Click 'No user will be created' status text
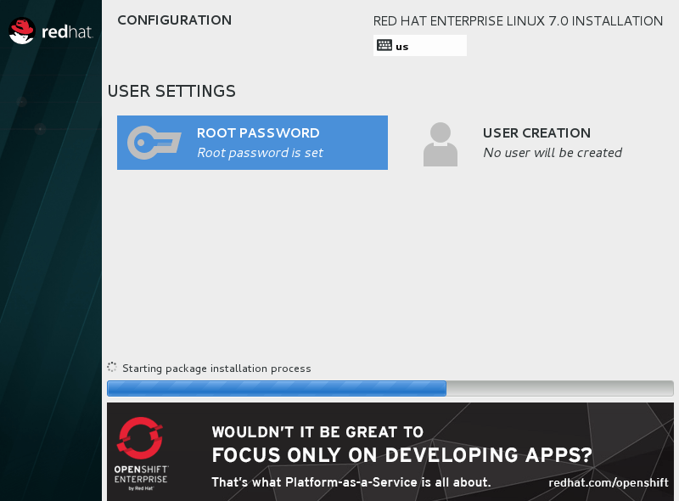Screen dimensions: 679x501 click(552, 153)
